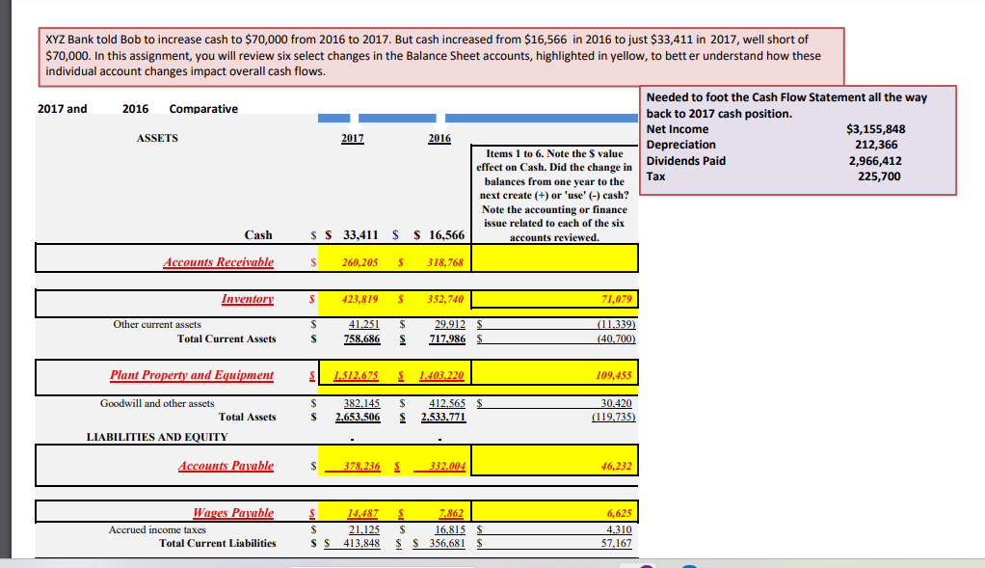985x568 pixels.
Task: Click the Cash row label
Action: 258,235
